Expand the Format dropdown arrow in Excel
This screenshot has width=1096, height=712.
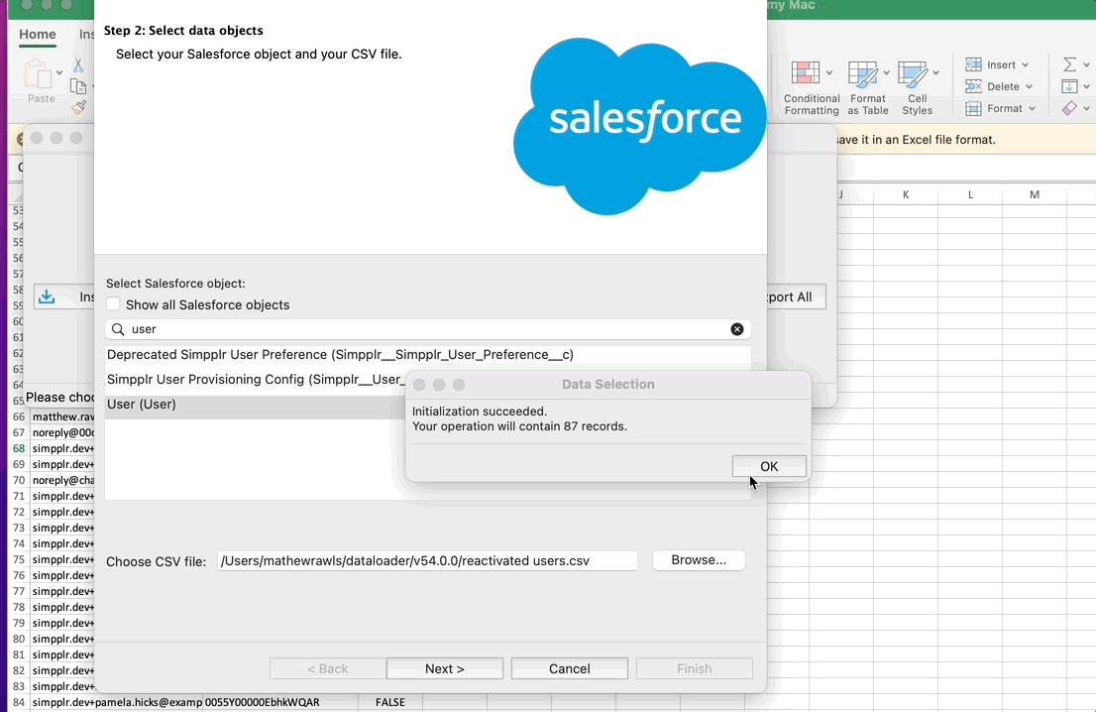tap(1032, 108)
